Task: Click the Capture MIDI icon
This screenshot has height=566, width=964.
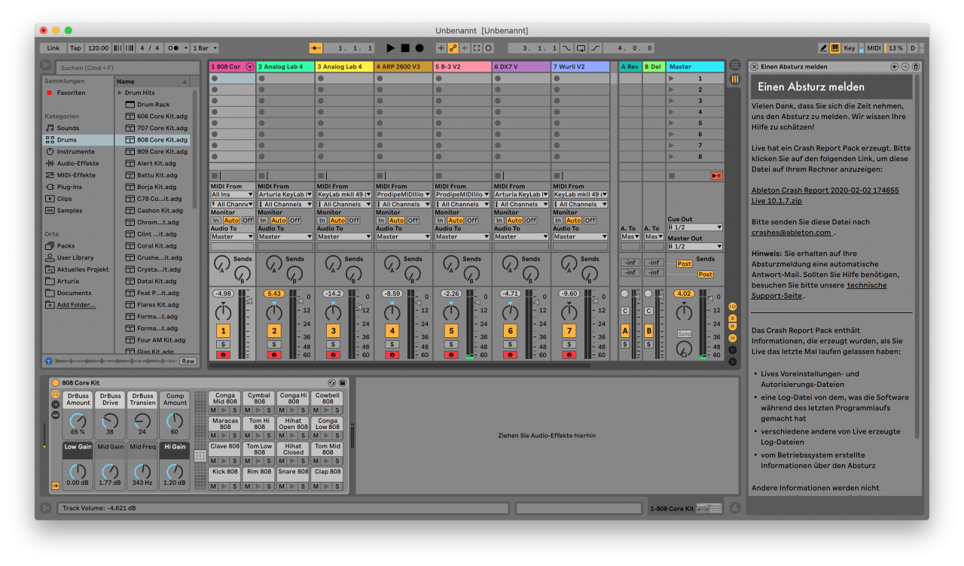Action: (477, 47)
